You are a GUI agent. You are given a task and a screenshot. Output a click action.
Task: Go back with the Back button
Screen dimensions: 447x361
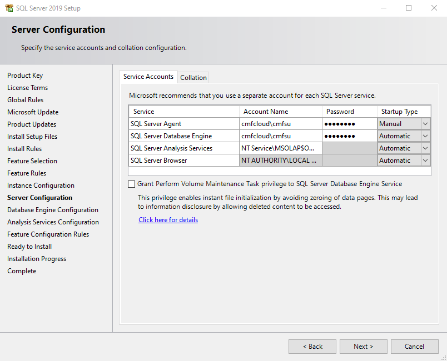[312, 347]
